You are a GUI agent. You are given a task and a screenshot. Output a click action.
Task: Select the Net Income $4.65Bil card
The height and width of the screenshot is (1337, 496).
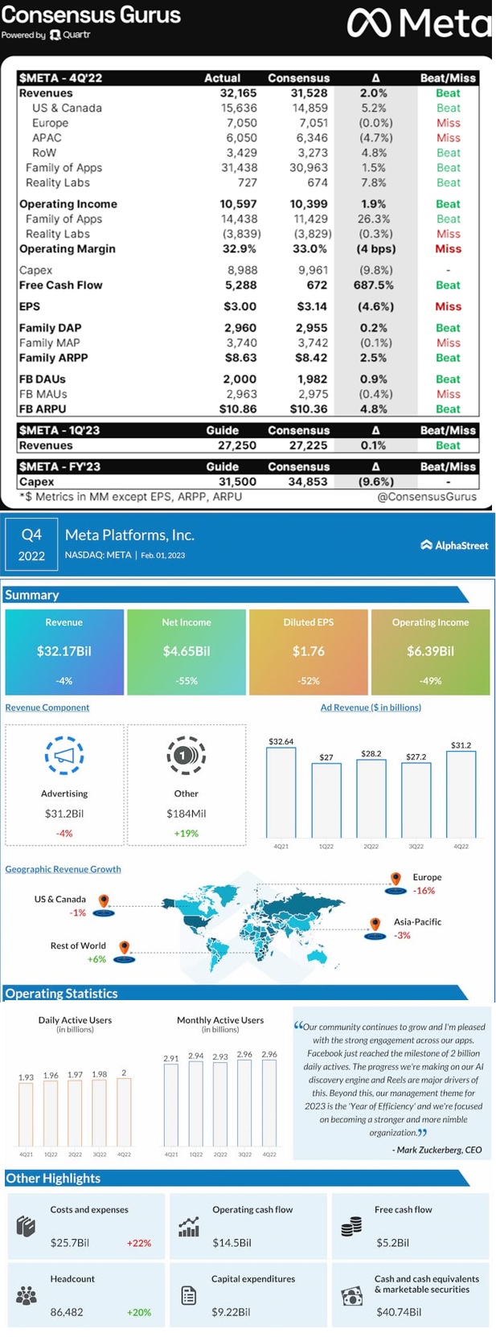pyautogui.click(x=187, y=652)
